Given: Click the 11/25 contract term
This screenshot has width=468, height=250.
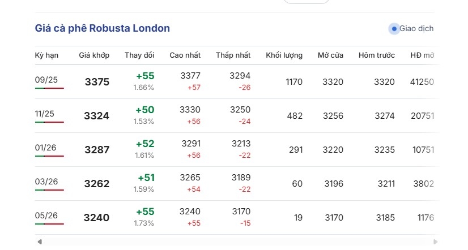Looking at the screenshot, I should coord(44,114).
